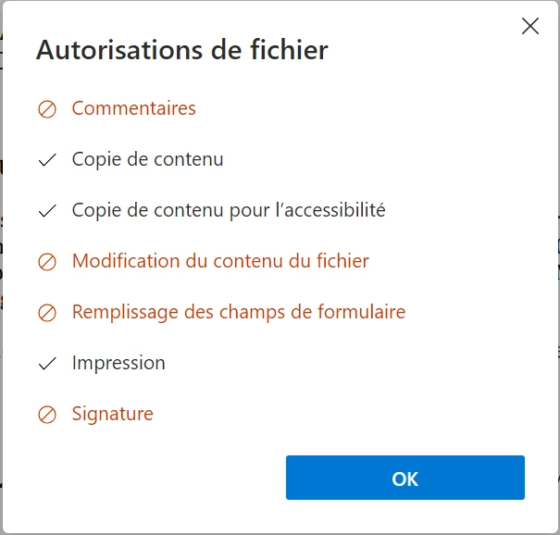The width and height of the screenshot is (560, 535).
Task: Select the Copie de contenu label
Action: pyautogui.click(x=147, y=159)
